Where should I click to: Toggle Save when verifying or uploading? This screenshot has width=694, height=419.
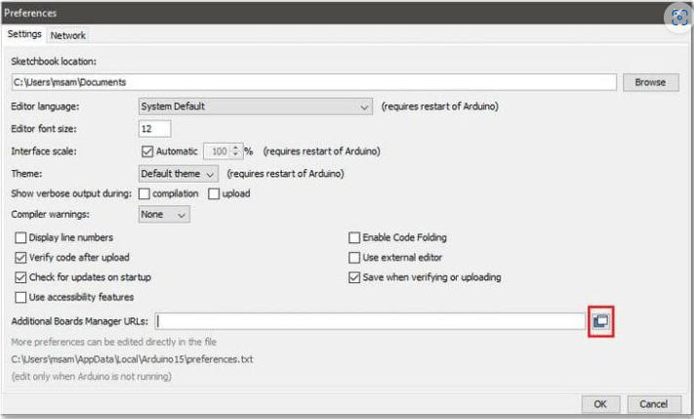coord(354,277)
